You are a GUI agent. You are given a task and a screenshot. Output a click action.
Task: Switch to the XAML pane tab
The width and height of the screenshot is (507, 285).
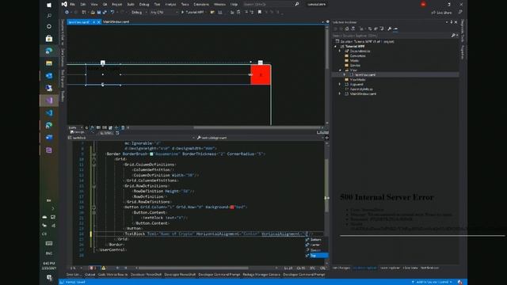point(105,133)
